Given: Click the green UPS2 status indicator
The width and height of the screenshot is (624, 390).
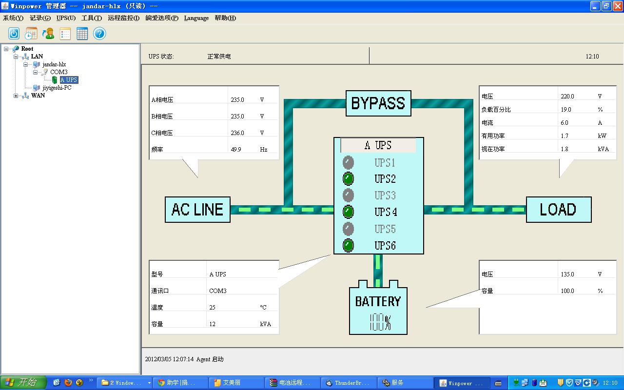Looking at the screenshot, I should click(348, 179).
